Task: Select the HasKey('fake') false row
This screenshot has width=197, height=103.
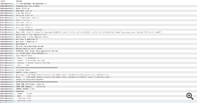Action: coord(98,37)
